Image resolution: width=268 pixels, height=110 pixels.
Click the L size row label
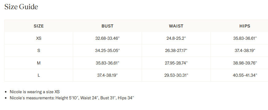(x=39, y=75)
